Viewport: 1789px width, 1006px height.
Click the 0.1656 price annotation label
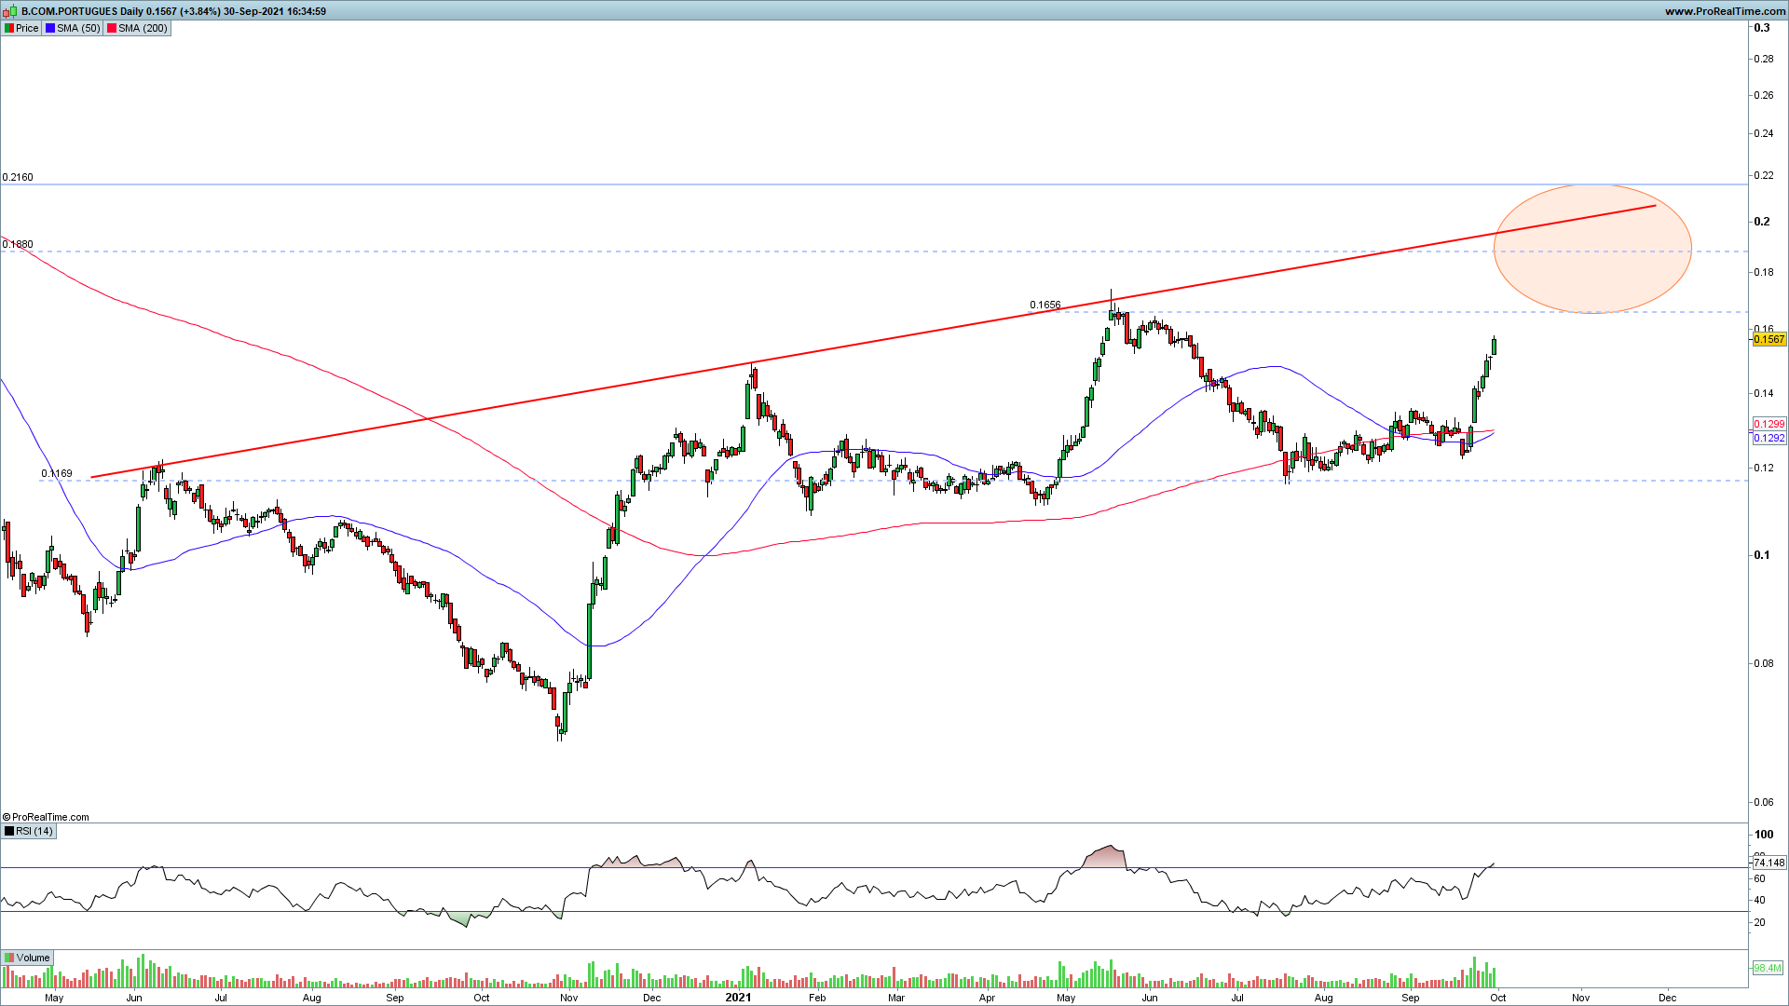pyautogui.click(x=1045, y=305)
